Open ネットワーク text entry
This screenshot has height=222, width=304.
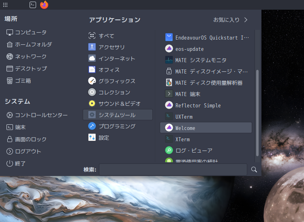tap(31, 57)
